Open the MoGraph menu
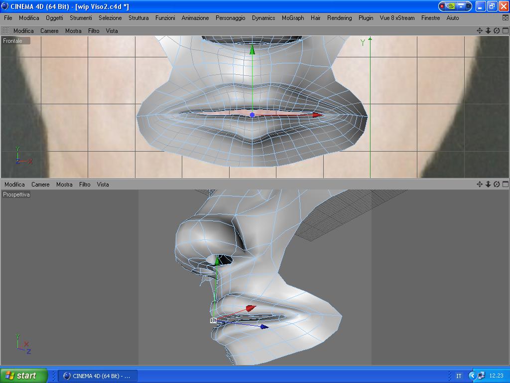The height and width of the screenshot is (383, 510). (293, 18)
